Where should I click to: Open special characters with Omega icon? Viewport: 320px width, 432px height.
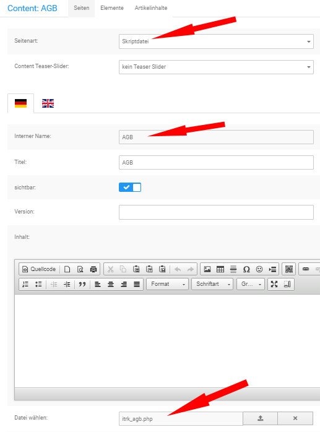tap(246, 269)
